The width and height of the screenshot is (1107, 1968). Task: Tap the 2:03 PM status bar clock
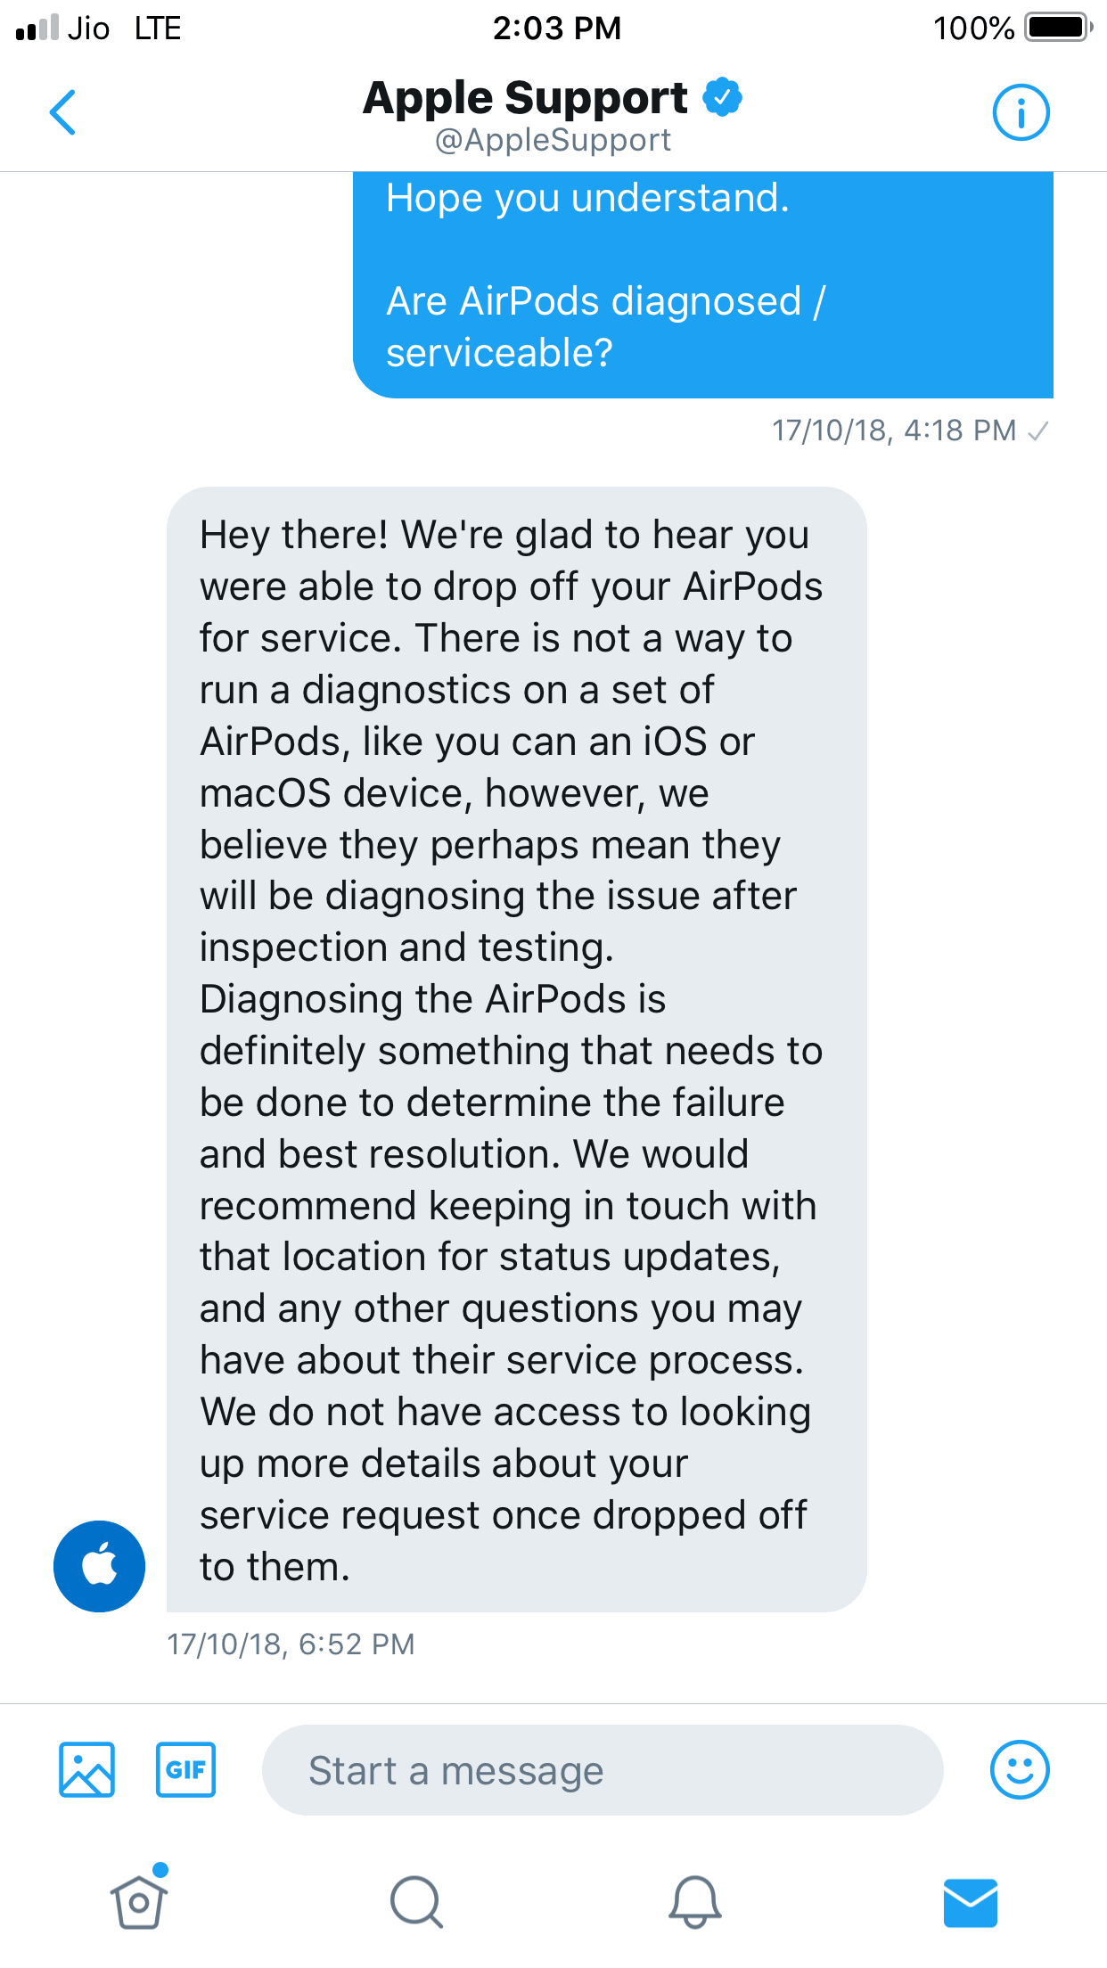pos(557,28)
